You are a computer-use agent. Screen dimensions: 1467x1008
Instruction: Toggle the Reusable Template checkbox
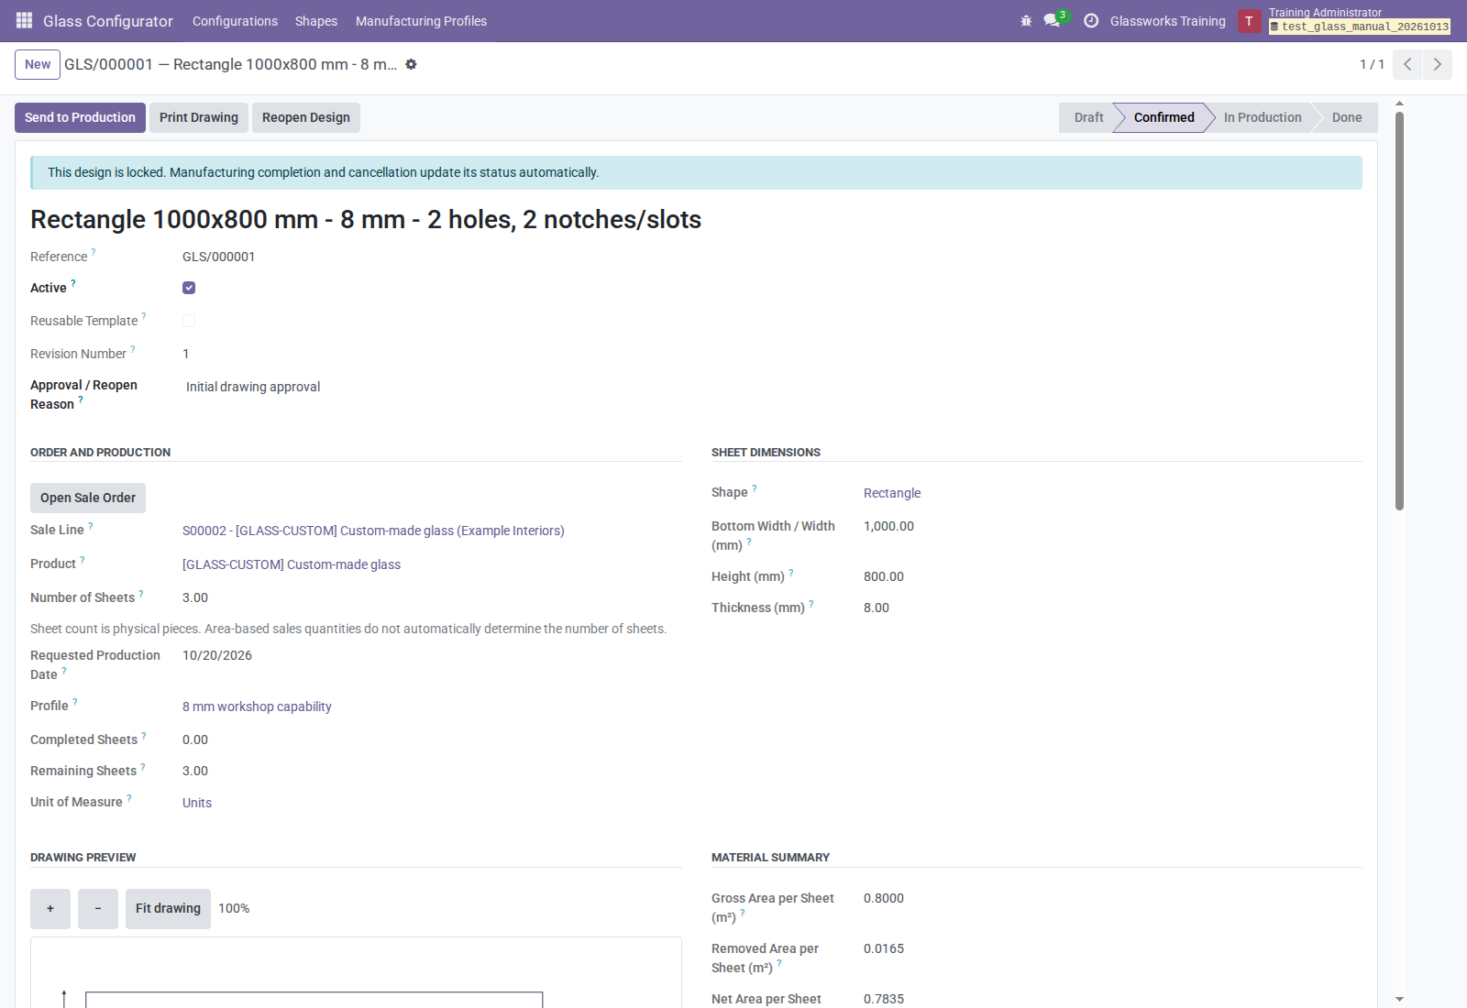click(x=189, y=321)
